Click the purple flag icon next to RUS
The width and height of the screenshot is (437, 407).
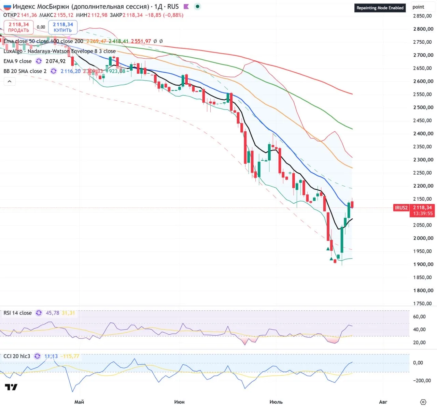[186, 6]
